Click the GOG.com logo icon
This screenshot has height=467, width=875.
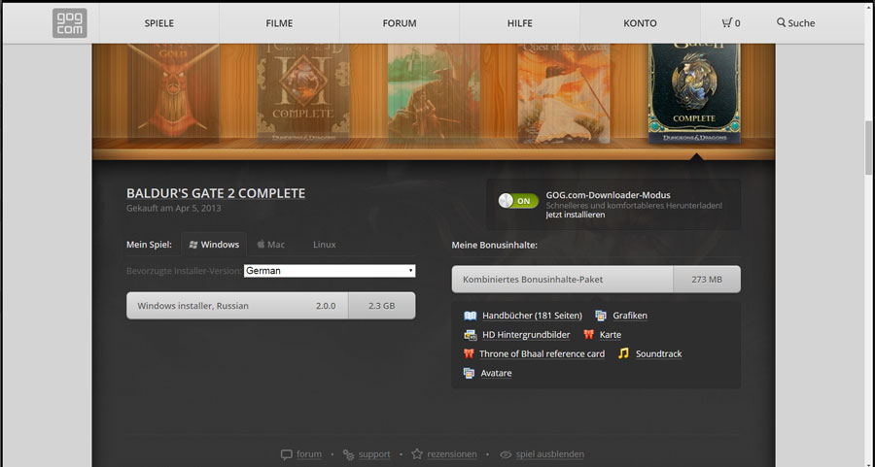click(x=70, y=23)
